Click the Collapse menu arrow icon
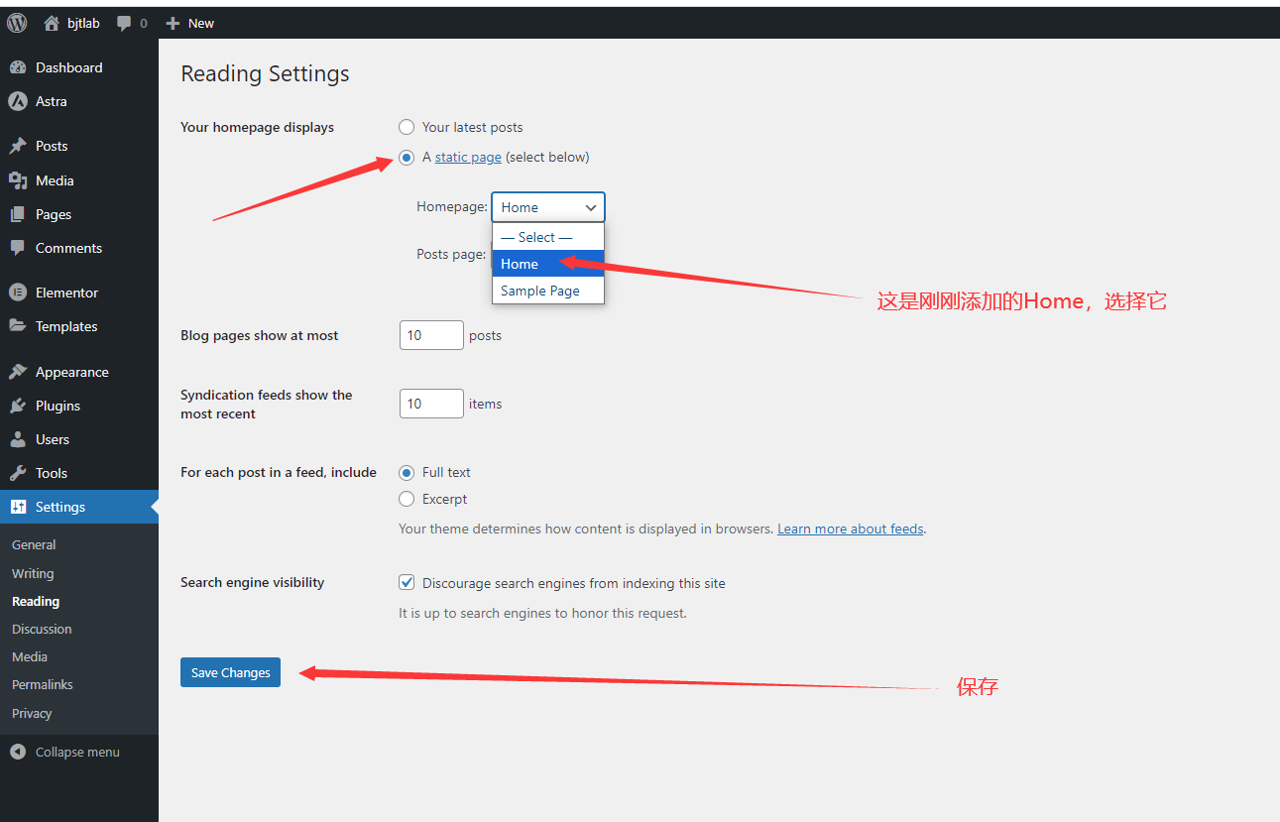1280x822 pixels. 18,752
